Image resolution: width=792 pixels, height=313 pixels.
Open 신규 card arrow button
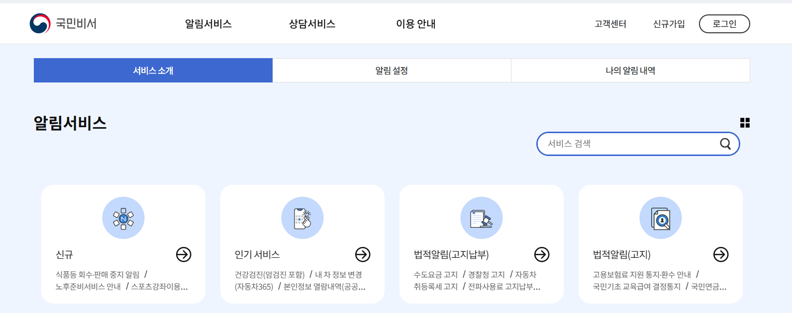click(x=184, y=254)
